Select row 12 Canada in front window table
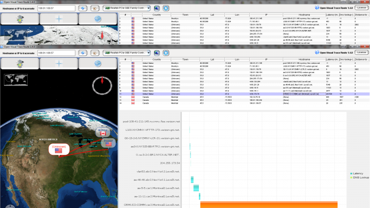This screenshot has height=208, width=370. [244, 97]
